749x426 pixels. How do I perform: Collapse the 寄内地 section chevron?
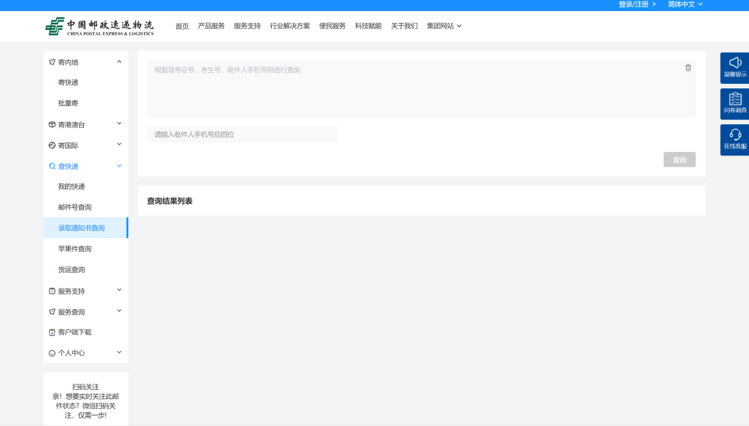[x=119, y=62]
